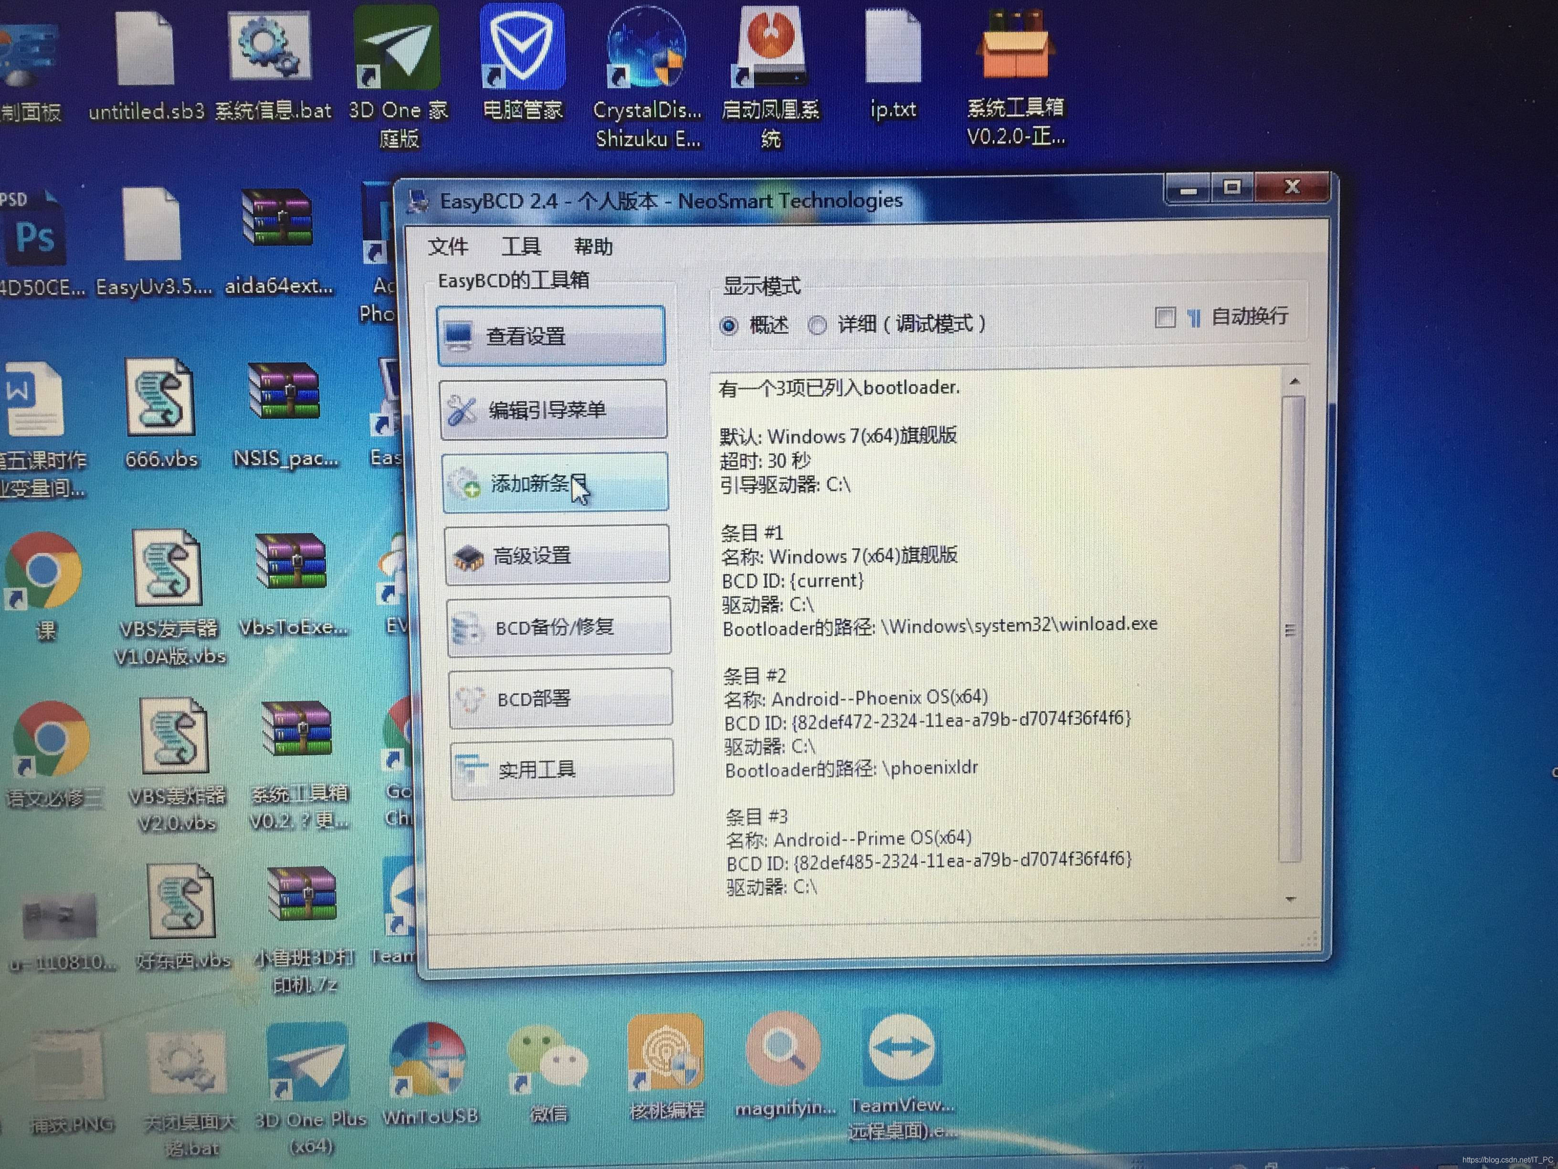Image resolution: width=1558 pixels, height=1169 pixels.
Task: Open the 工具 menu in EasyBCD
Action: 521,246
